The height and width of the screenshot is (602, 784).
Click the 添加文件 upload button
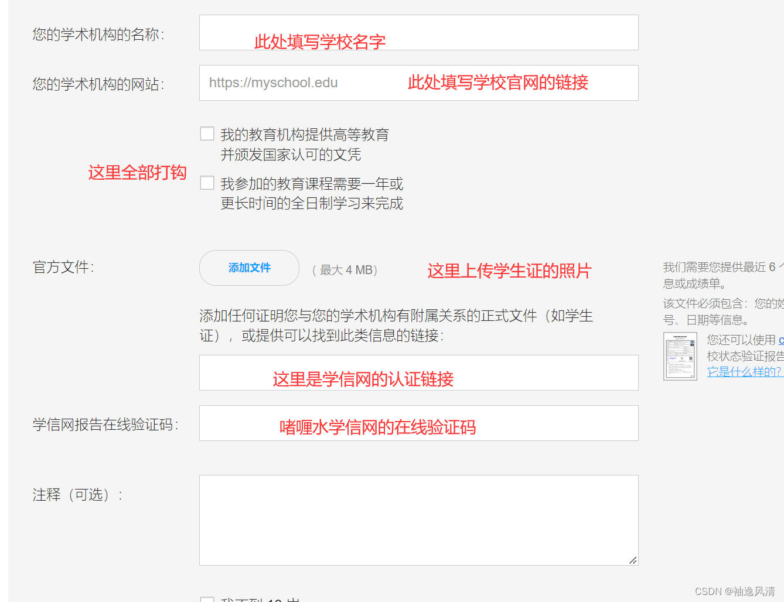pyautogui.click(x=248, y=268)
